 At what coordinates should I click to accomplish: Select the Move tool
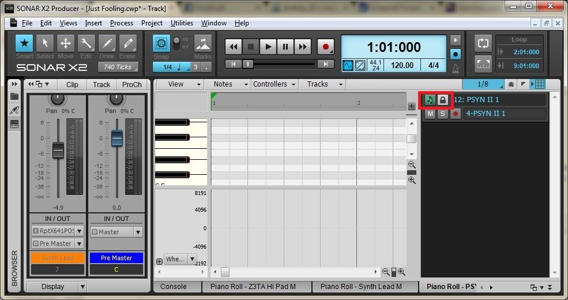pyautogui.click(x=66, y=44)
